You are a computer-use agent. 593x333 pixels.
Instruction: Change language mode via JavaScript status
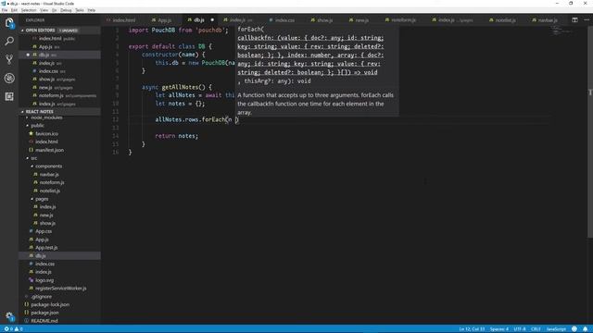(556, 329)
